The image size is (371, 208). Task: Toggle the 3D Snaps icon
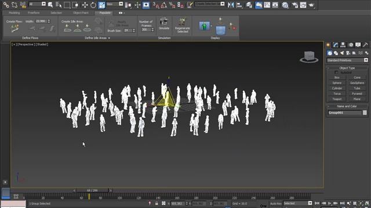click(155, 5)
